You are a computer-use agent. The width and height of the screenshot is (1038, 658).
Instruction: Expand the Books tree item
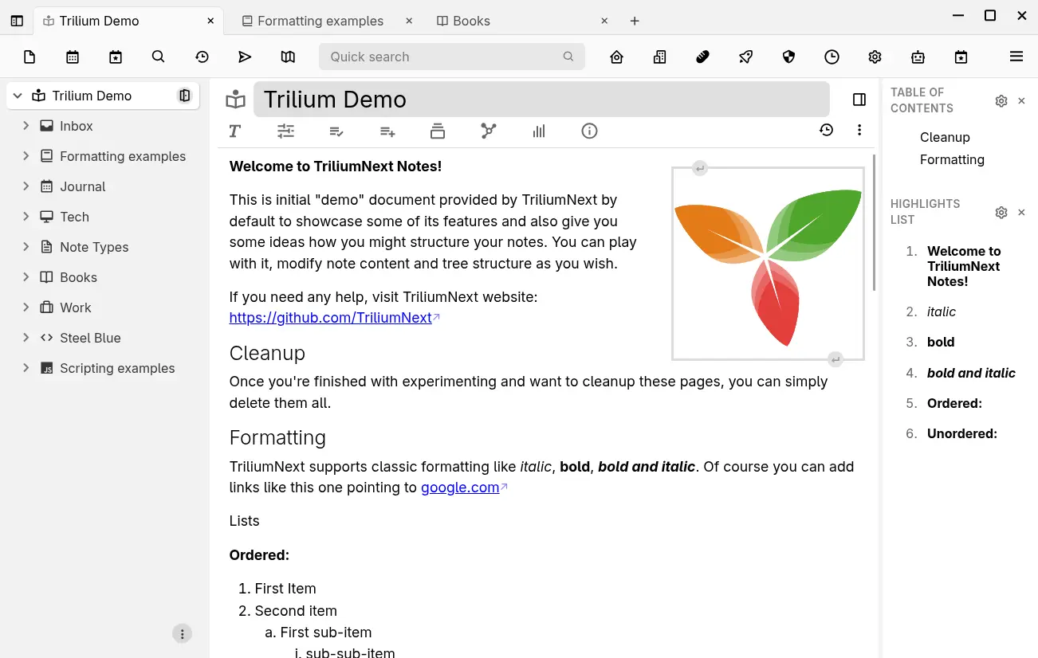pyautogui.click(x=25, y=277)
